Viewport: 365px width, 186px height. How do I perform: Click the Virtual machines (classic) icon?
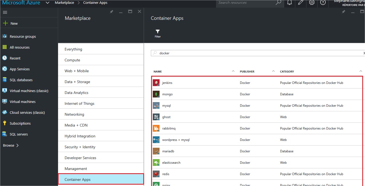5,91
